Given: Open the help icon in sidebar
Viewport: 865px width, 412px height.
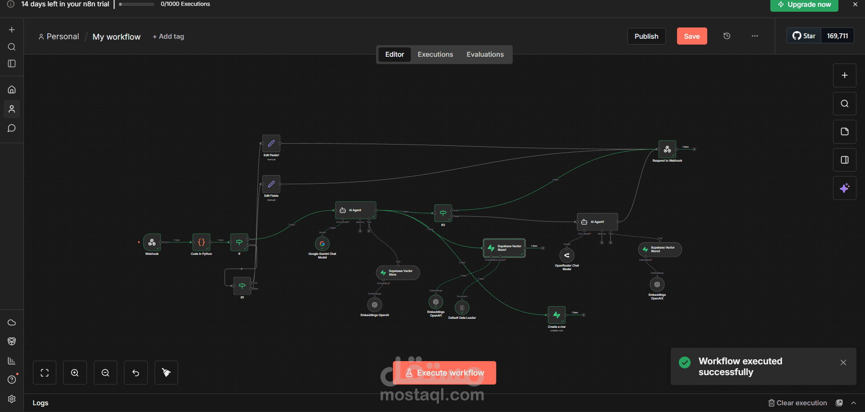Looking at the screenshot, I should 12,380.
